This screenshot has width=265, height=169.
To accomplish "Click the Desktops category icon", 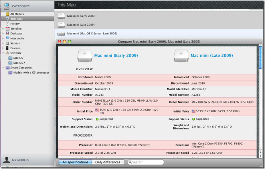I will coord(8,33).
